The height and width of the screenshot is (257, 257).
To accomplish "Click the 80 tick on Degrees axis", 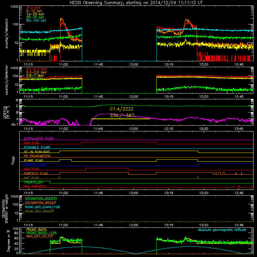I will pyautogui.click(x=16, y=233).
